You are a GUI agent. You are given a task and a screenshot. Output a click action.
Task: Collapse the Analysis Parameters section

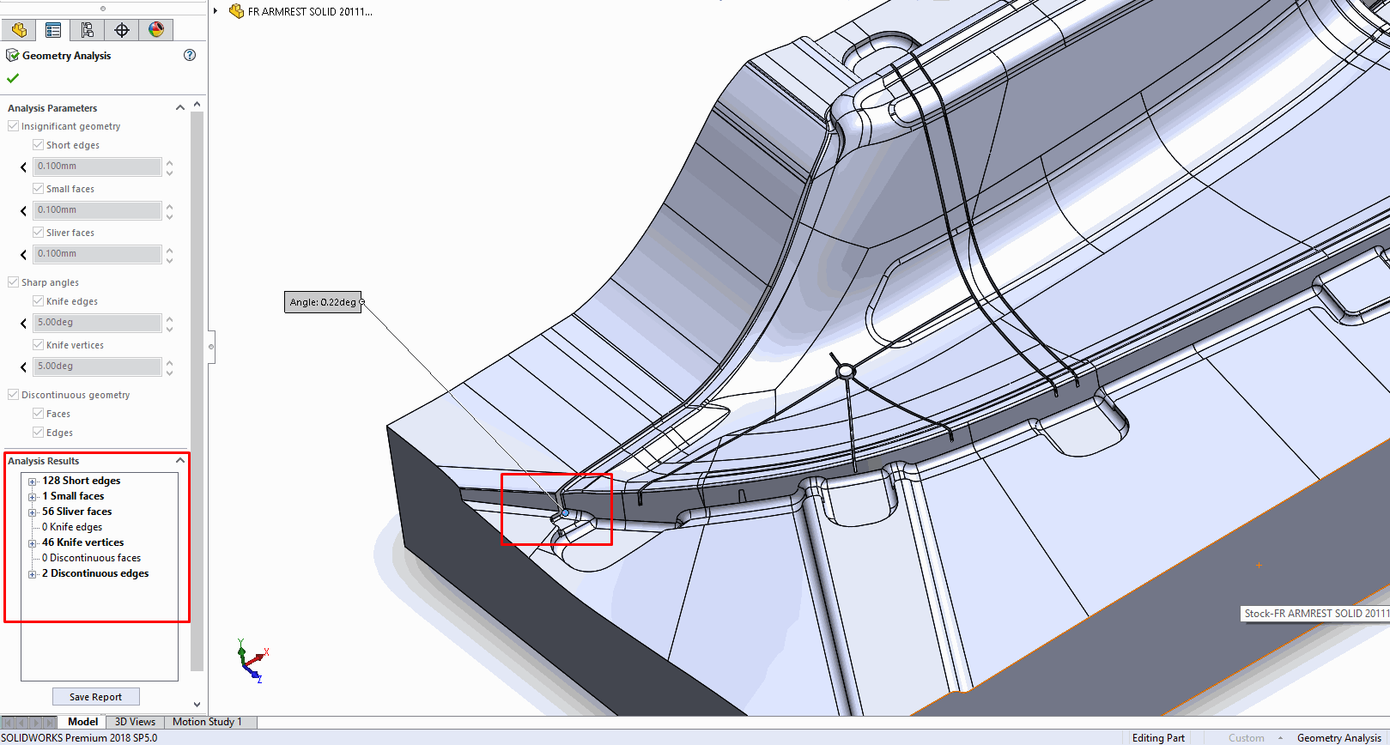(x=179, y=108)
